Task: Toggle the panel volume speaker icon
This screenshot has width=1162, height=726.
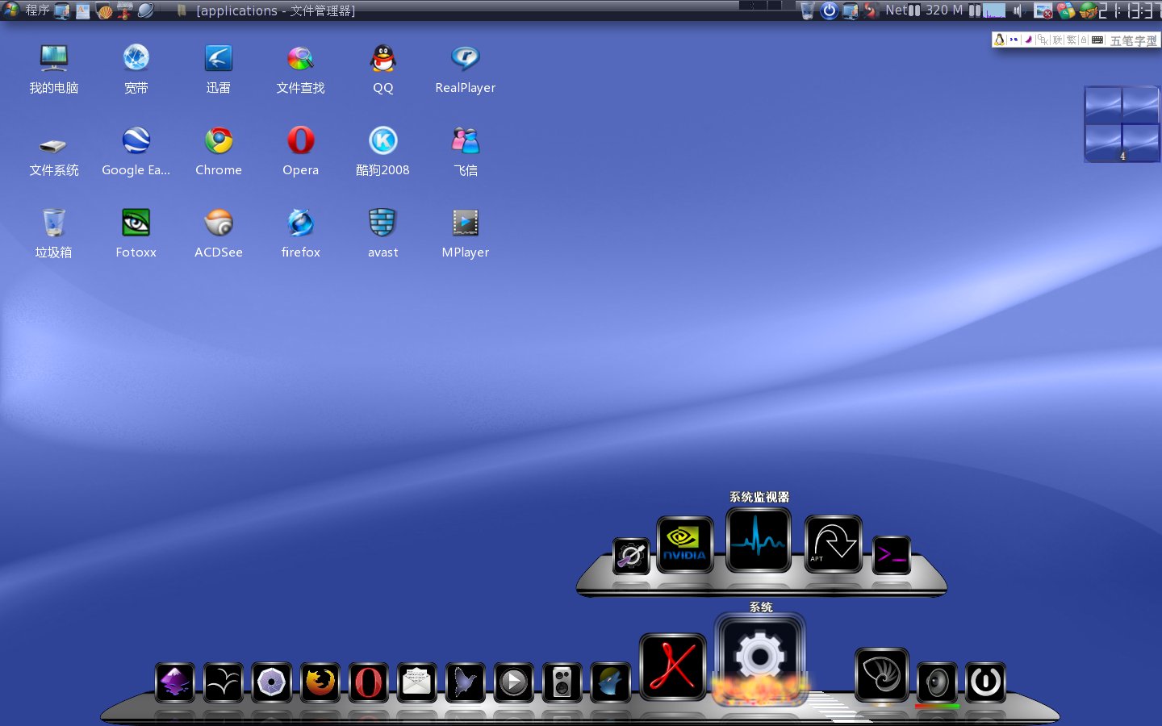Action: (1018, 10)
